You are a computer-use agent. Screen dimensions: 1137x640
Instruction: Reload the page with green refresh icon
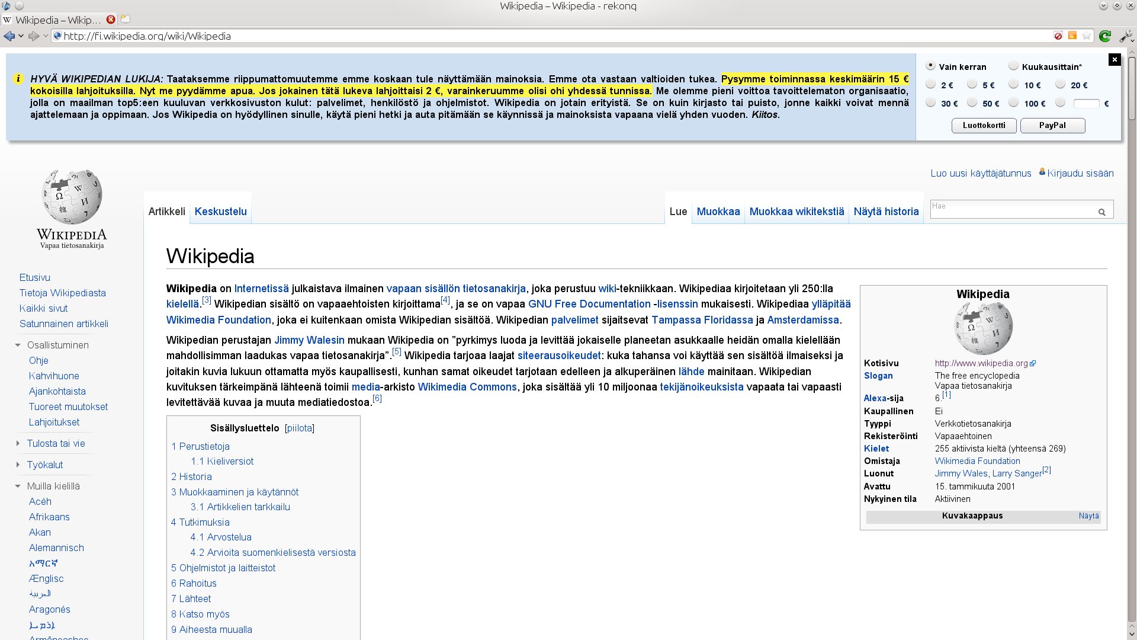1105,36
